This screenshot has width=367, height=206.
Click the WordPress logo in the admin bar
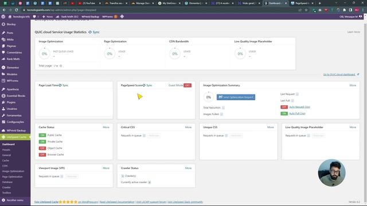[x=3, y=17]
